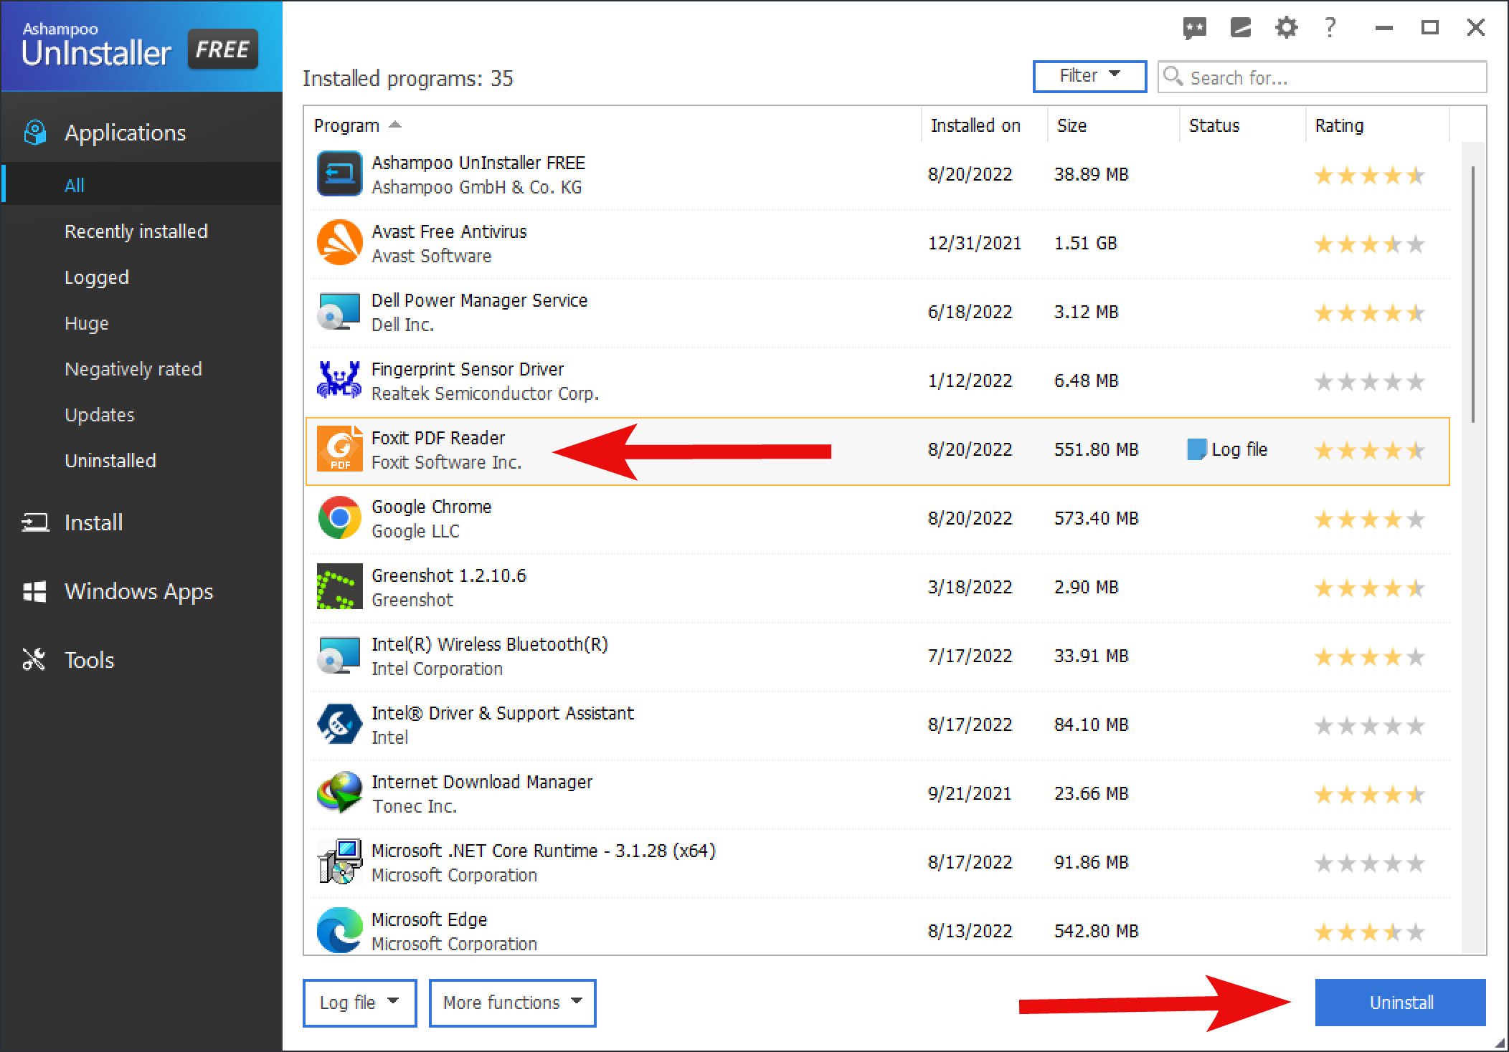Click the Applications section icon in sidebar

(x=34, y=133)
